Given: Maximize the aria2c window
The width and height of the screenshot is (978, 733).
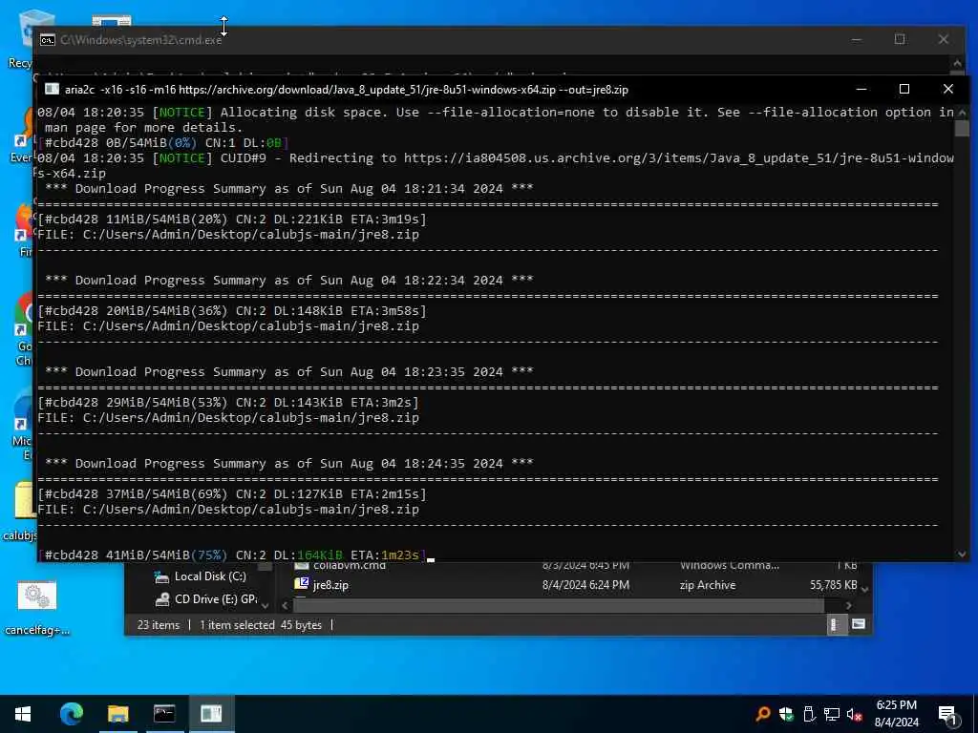Looking at the screenshot, I should coord(904,89).
